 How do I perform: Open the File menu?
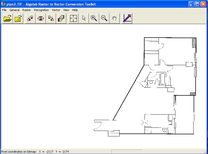(4, 10)
